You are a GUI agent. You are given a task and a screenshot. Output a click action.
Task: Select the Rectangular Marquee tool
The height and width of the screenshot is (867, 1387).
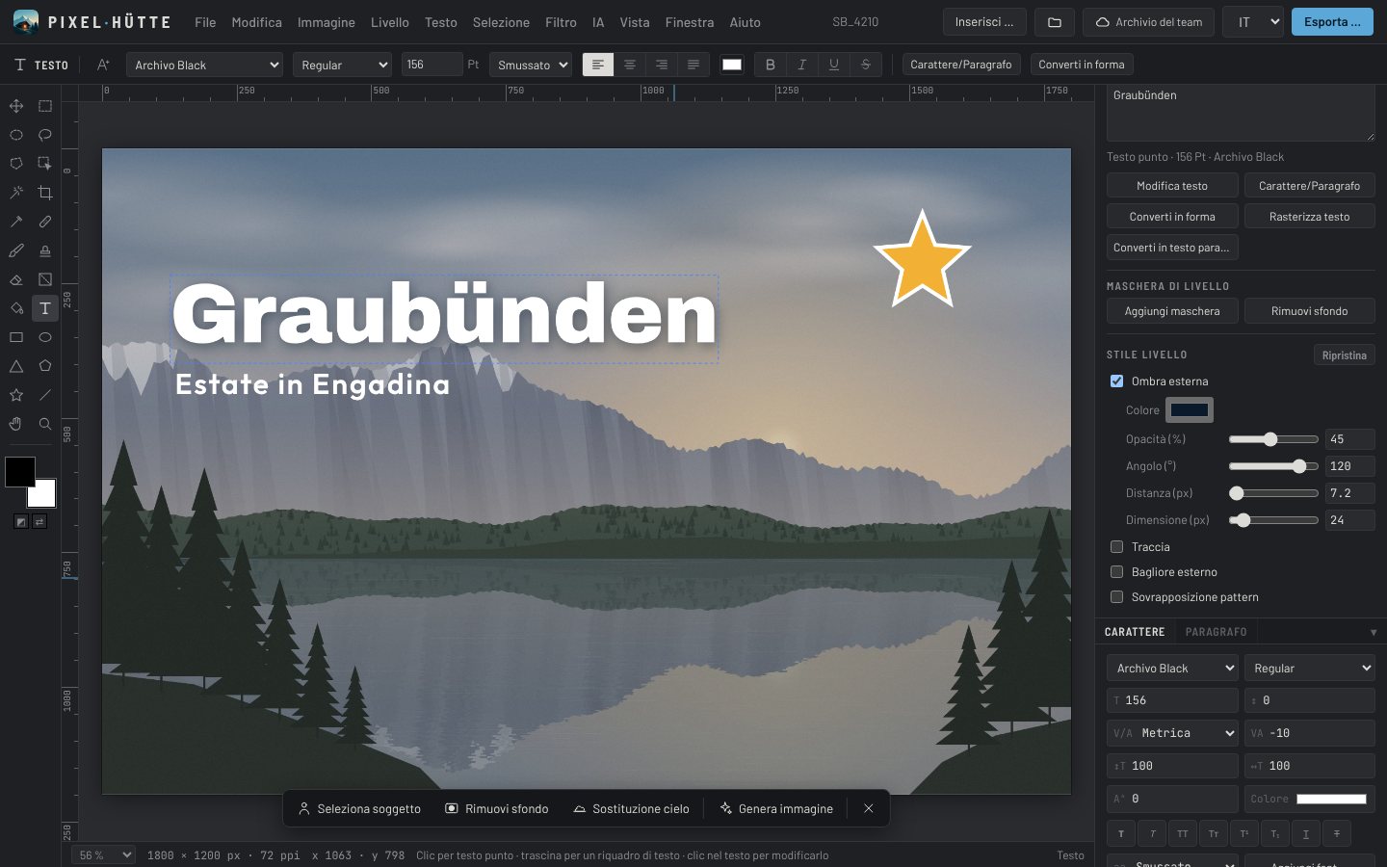(x=45, y=106)
